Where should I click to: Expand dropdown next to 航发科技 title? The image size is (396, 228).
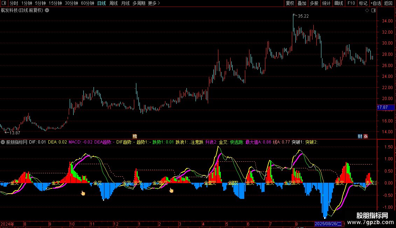(47, 11)
